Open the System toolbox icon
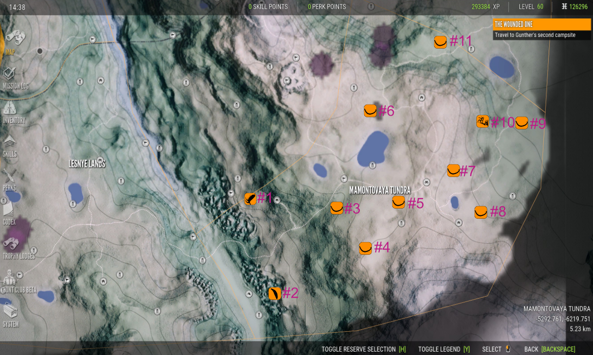593x355 pixels. click(x=10, y=311)
